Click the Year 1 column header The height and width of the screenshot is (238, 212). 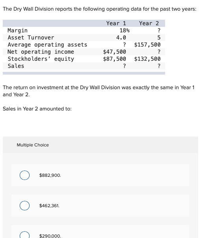pyautogui.click(x=116, y=23)
